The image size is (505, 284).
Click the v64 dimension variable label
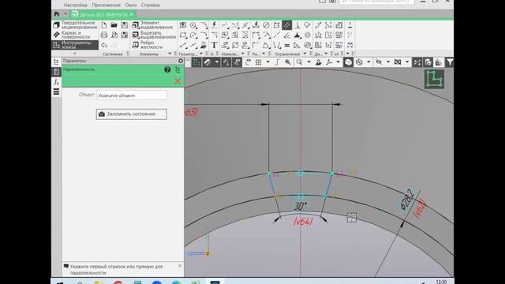tap(303, 222)
